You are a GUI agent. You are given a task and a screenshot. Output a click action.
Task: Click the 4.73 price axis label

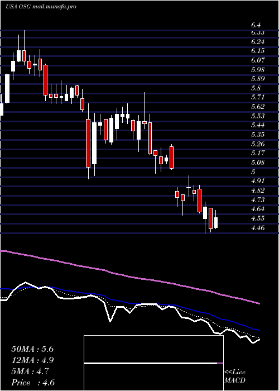coord(258,200)
